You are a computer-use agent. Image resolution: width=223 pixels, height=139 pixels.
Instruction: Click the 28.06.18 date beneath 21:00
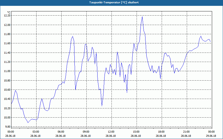point(186,136)
